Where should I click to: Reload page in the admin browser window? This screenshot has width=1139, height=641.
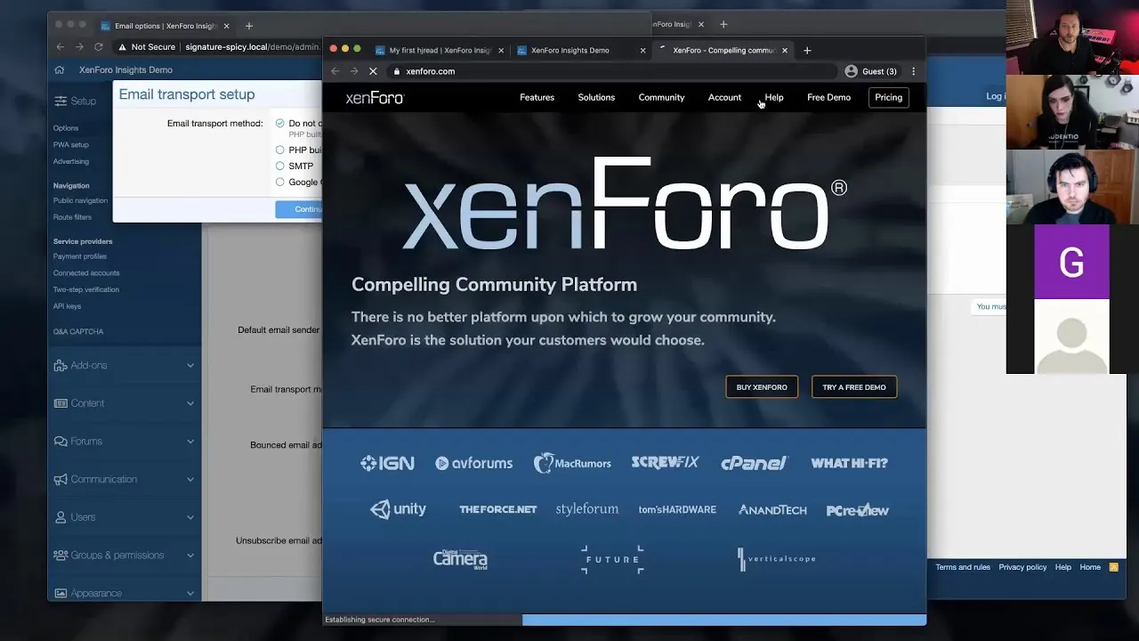coord(99,47)
